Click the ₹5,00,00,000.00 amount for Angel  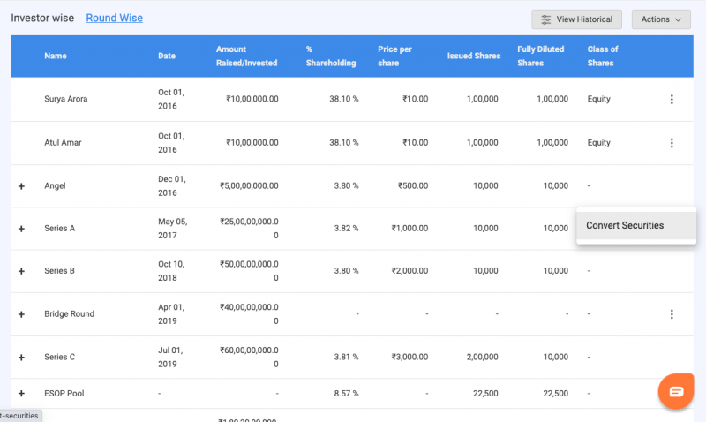click(249, 185)
